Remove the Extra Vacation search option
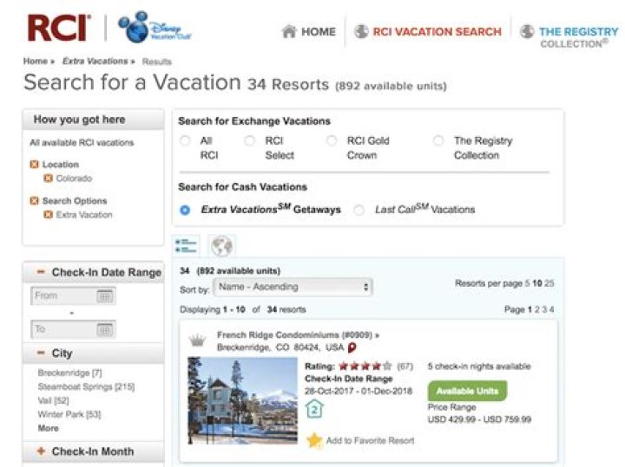This screenshot has width=625, height=467. coord(48,215)
